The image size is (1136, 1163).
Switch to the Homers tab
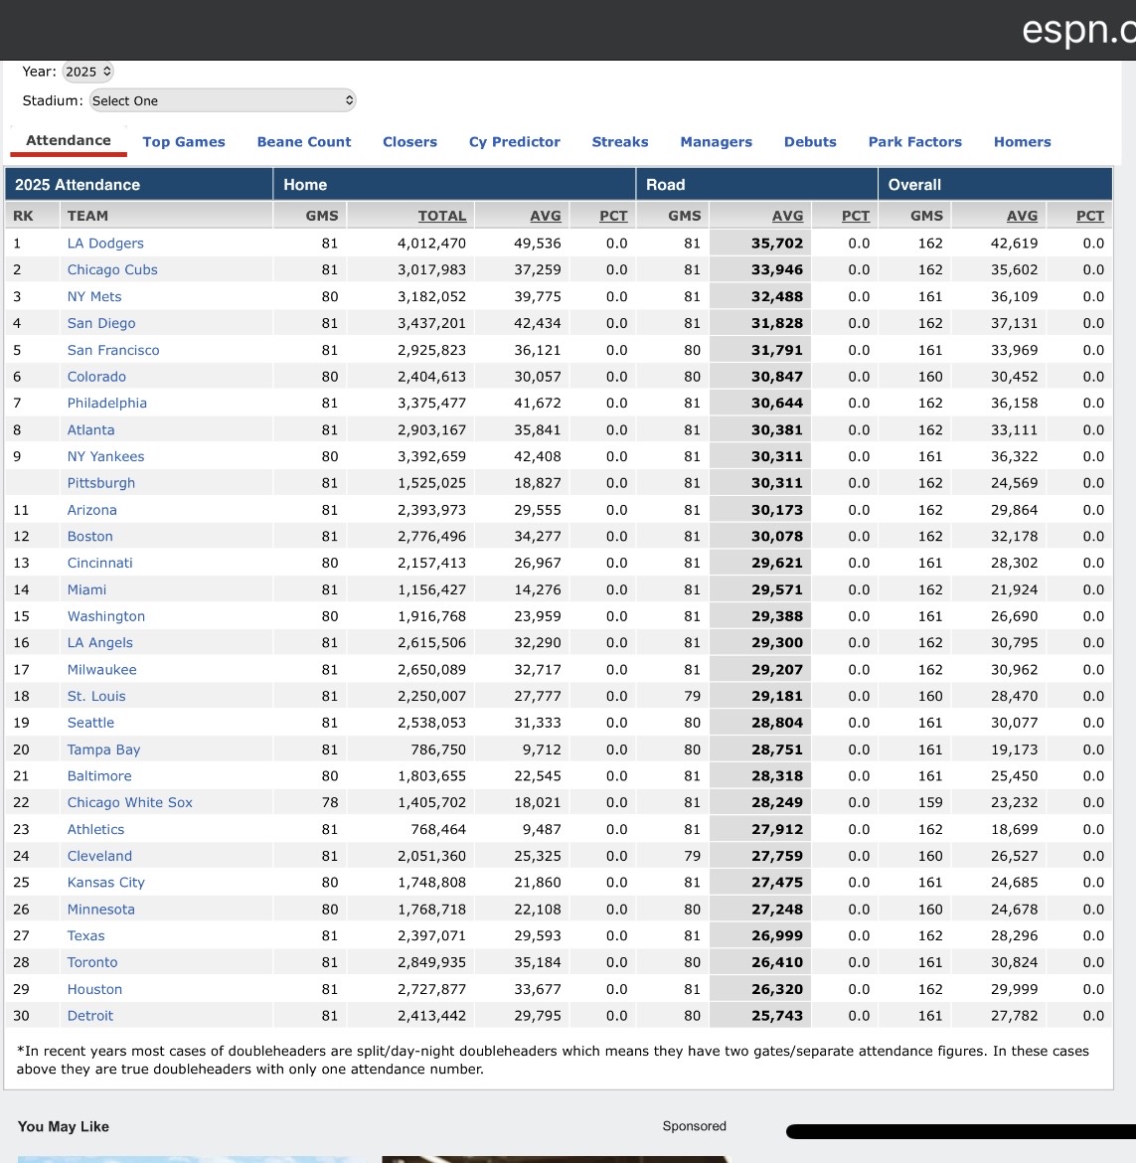(1023, 142)
